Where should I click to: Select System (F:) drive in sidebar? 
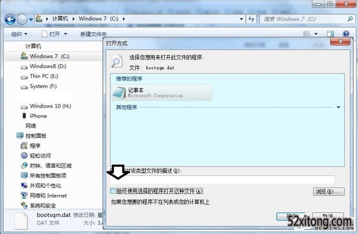tap(43, 86)
